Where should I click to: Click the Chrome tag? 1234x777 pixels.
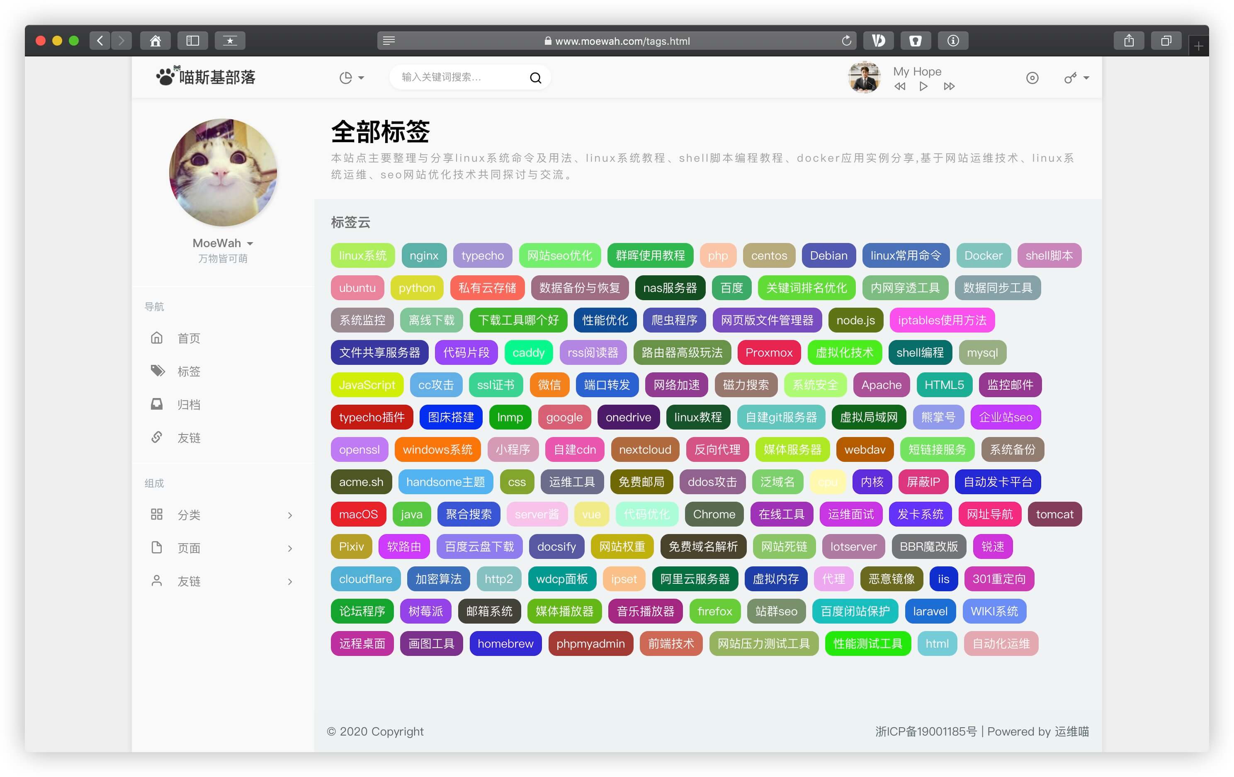click(714, 514)
